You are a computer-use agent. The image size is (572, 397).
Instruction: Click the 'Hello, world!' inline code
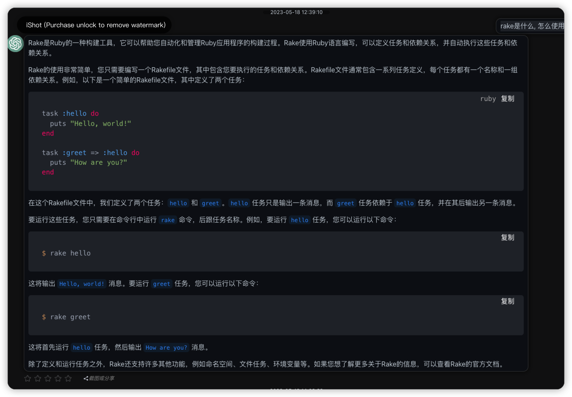point(82,284)
